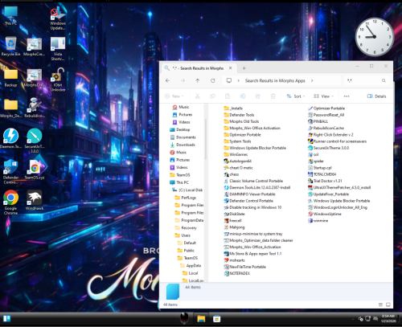Open Microsoft Store from taskbar
Screen dimensions: 402x327
tap(216, 319)
